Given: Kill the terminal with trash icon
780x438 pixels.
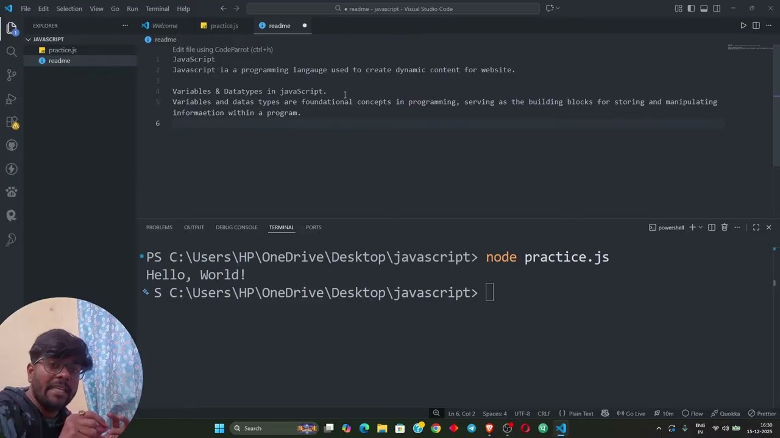Looking at the screenshot, I should (x=725, y=228).
